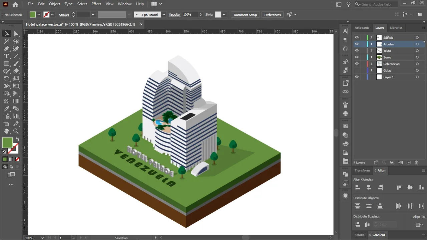Open the Links panel icon
The height and width of the screenshot is (240, 427).
click(x=346, y=92)
